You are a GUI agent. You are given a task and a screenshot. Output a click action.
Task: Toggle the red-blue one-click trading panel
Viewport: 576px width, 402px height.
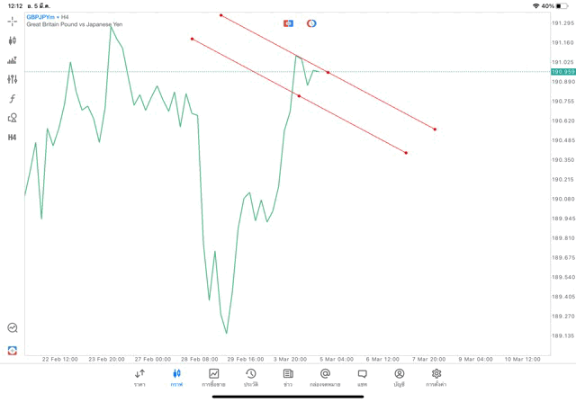(288, 23)
